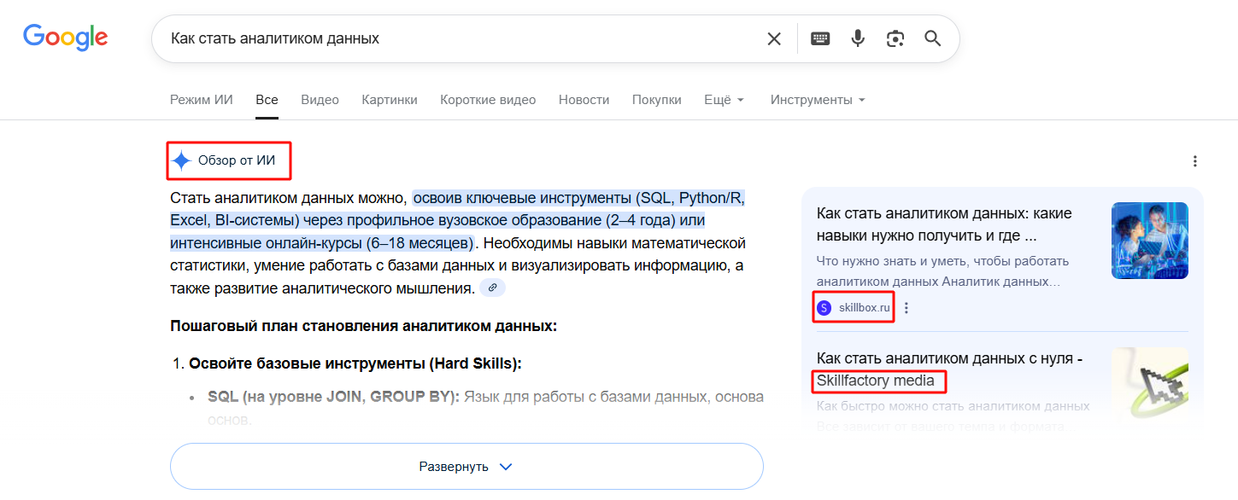This screenshot has height=500, width=1238.
Task: Clear the search query with X icon
Action: [x=774, y=38]
